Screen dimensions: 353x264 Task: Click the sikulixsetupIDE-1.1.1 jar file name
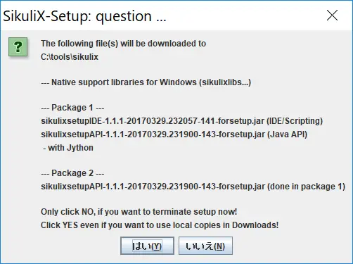coord(153,121)
